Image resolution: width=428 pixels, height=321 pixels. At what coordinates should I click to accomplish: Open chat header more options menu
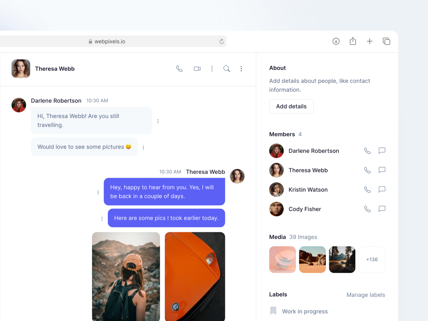(x=241, y=69)
